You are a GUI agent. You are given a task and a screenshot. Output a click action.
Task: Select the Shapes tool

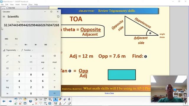click(60, 99)
